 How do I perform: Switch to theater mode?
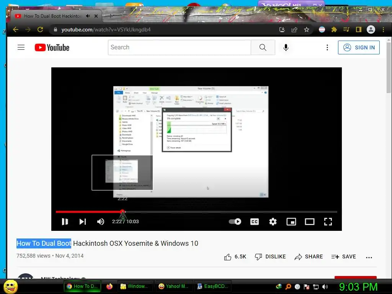309,222
